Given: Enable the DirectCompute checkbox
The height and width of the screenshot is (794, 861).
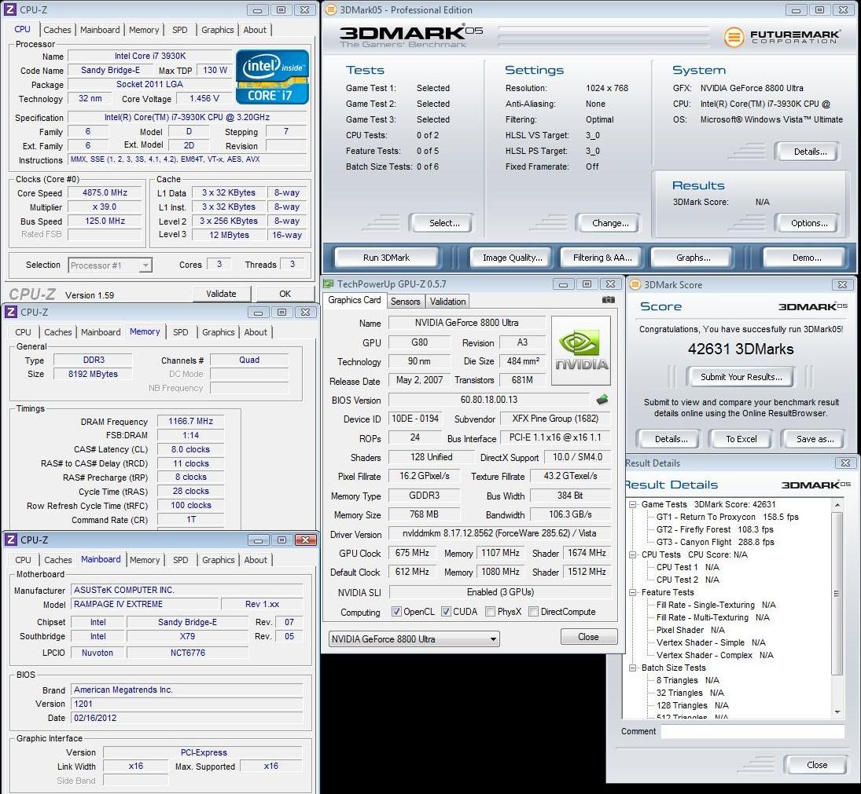Looking at the screenshot, I should coord(533,611).
